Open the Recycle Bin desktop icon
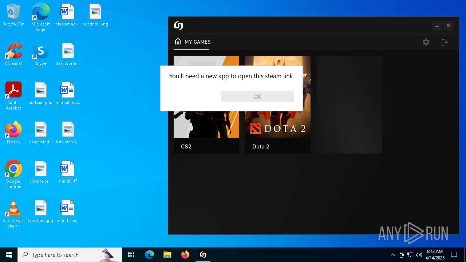 tap(13, 15)
